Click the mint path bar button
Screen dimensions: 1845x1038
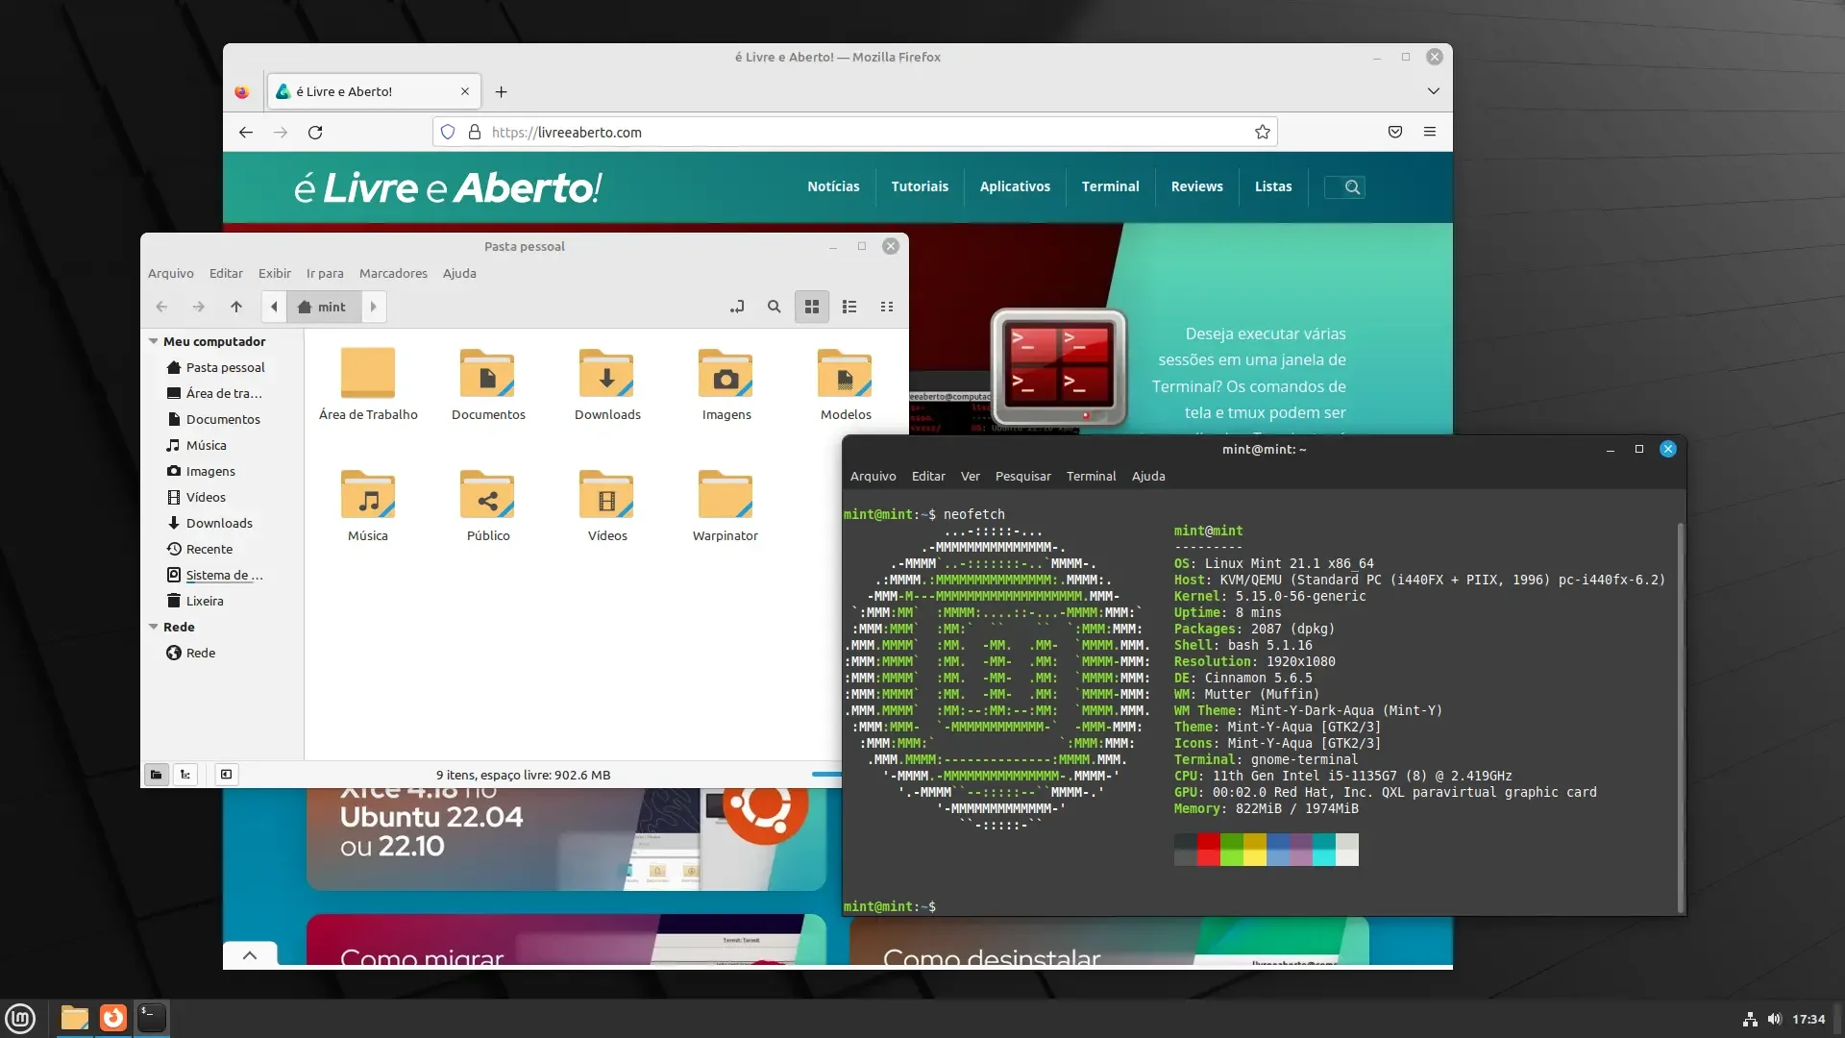click(323, 308)
